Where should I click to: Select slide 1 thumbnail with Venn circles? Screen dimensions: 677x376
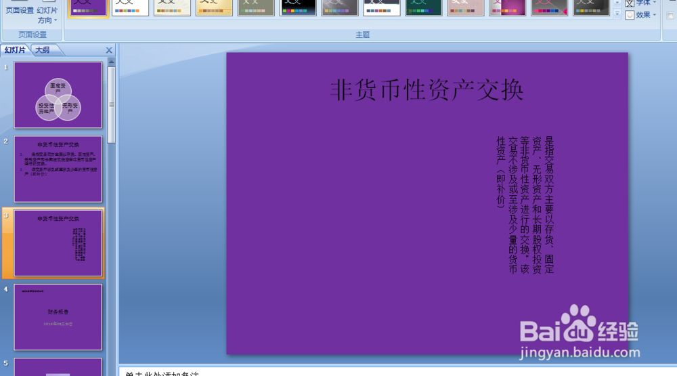pos(58,95)
